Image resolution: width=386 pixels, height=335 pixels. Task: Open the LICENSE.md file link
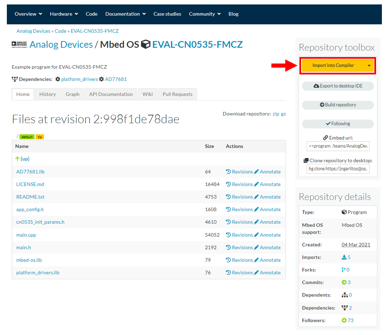tap(30, 184)
